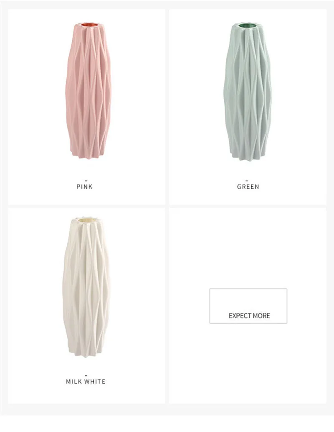
Task: Select the milk white vase image
Action: [x=86, y=287]
